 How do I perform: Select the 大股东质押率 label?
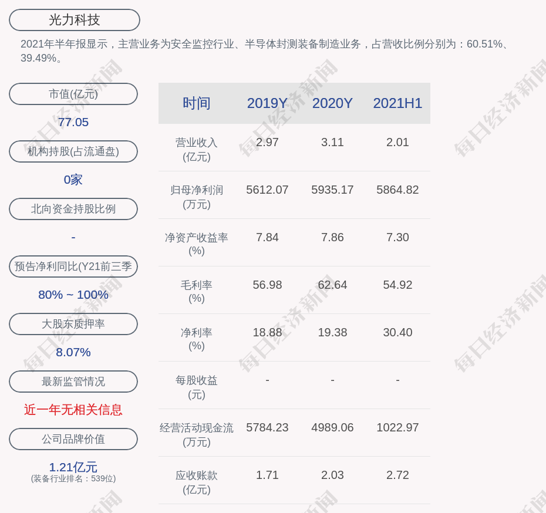(73, 324)
